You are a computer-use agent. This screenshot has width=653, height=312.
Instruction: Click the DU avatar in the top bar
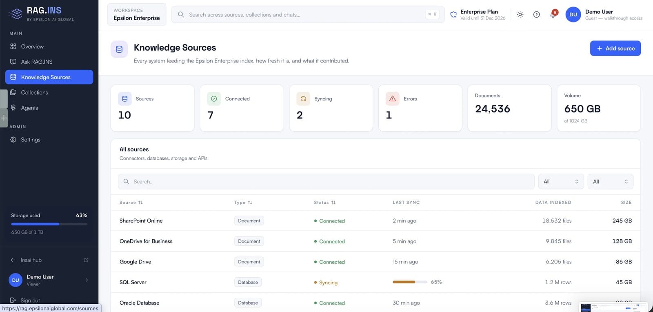tap(573, 15)
